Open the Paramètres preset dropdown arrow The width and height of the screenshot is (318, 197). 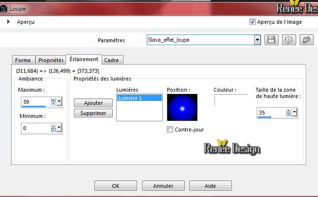[257, 40]
